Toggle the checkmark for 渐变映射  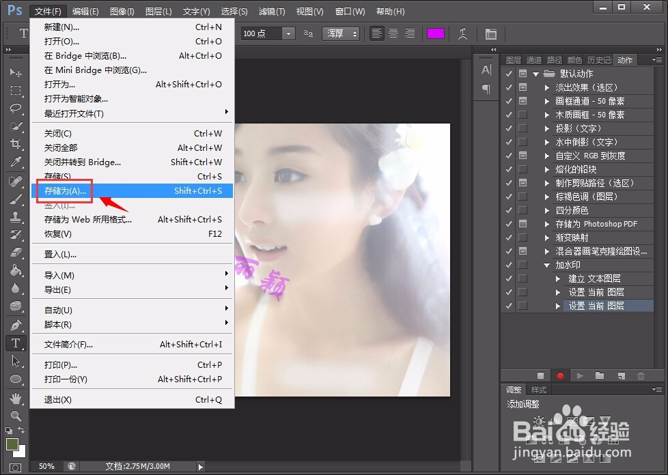[509, 237]
